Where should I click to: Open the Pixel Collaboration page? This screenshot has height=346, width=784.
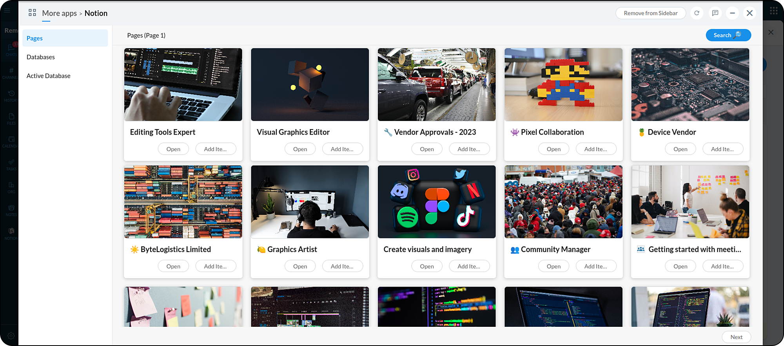pos(554,149)
